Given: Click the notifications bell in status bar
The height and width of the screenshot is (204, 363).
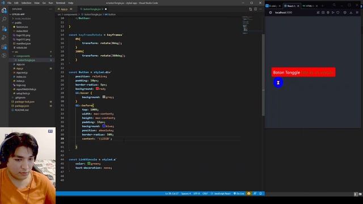Looking at the screenshot, I should (x=260, y=193).
